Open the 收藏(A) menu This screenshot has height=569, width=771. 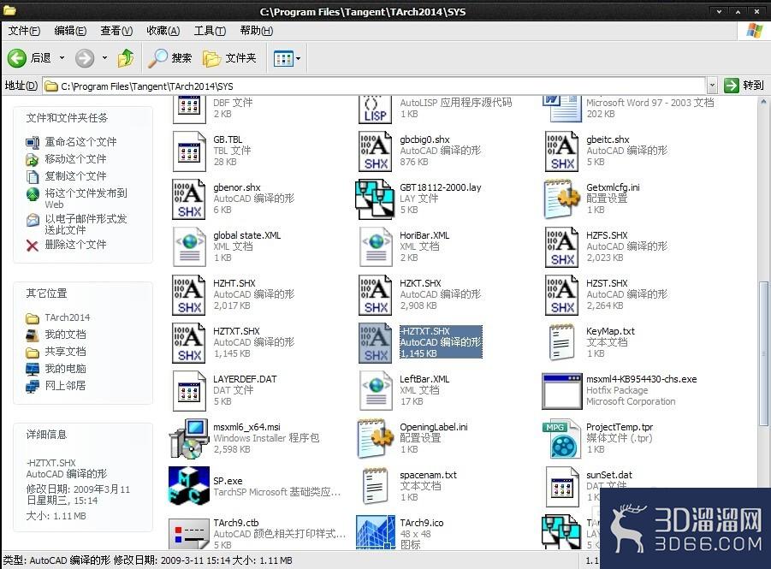click(163, 31)
